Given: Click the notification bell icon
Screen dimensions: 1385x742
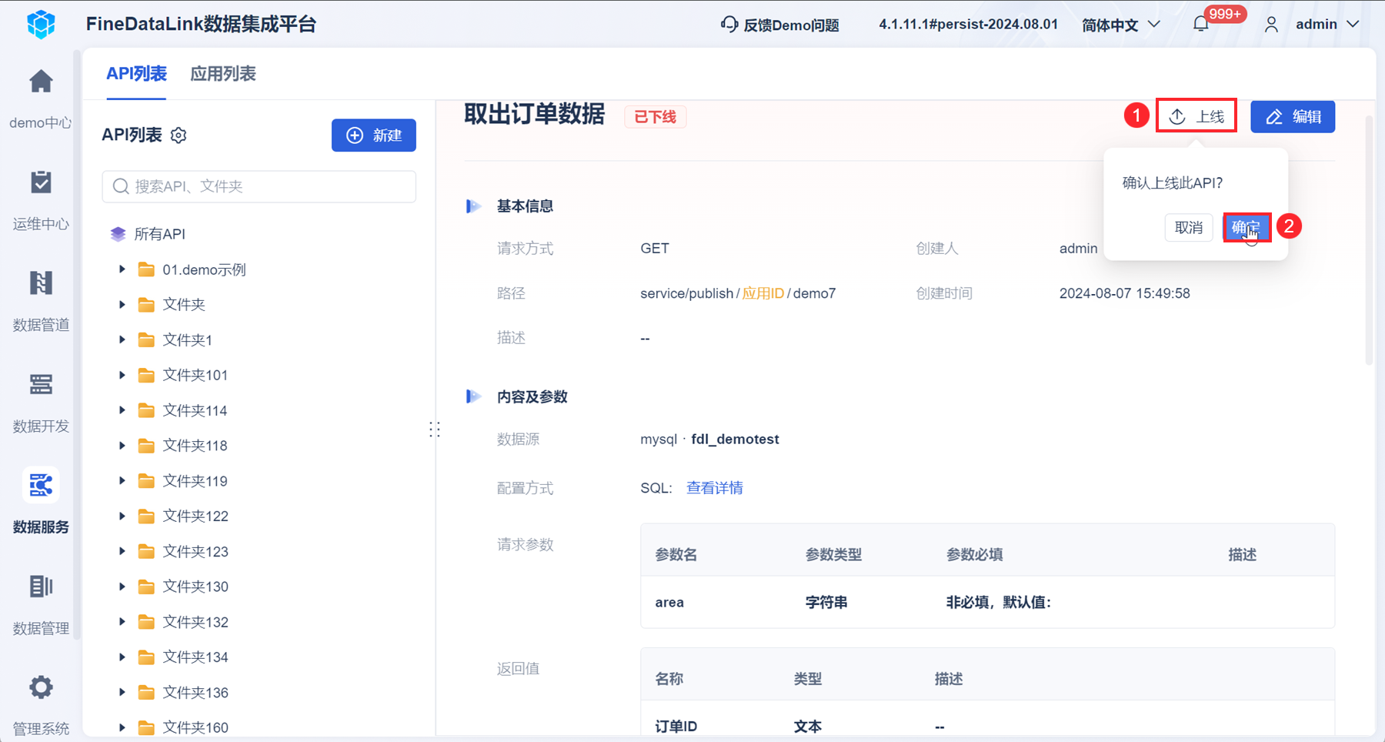Looking at the screenshot, I should tap(1200, 25).
